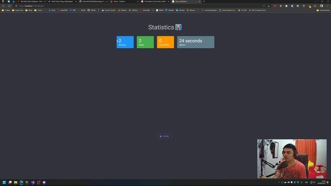The width and height of the screenshot is (331, 186).
Task: Close the current Statistics tab
Action: click(x=199, y=2)
